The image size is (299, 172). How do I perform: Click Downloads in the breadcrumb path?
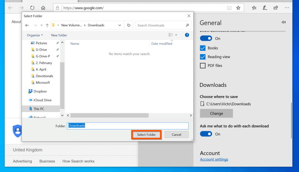click(x=96, y=25)
